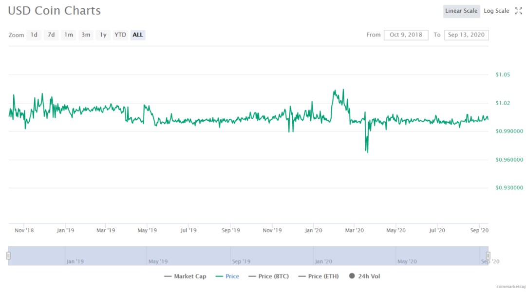
Task: Click the Mar '19 main axis label
Action: pyautogui.click(x=106, y=231)
